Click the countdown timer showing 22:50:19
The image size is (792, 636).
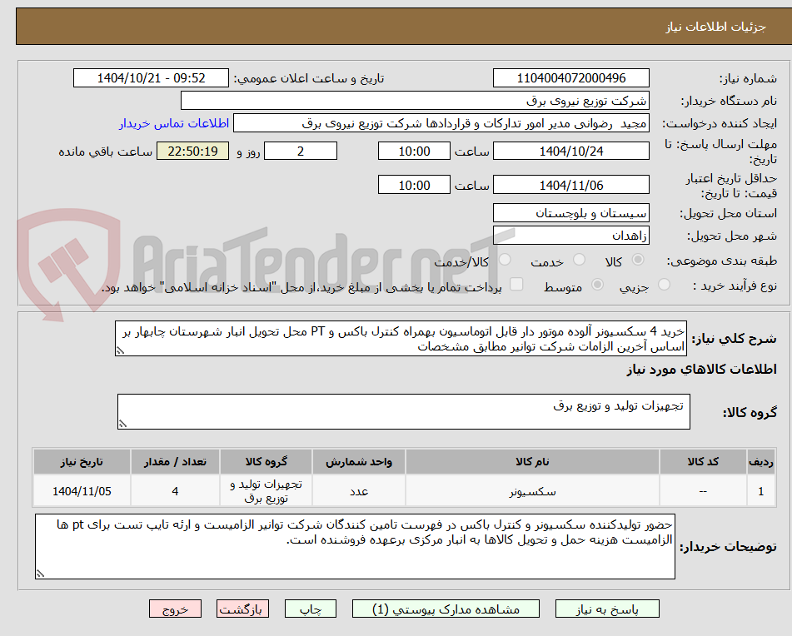tap(192, 151)
